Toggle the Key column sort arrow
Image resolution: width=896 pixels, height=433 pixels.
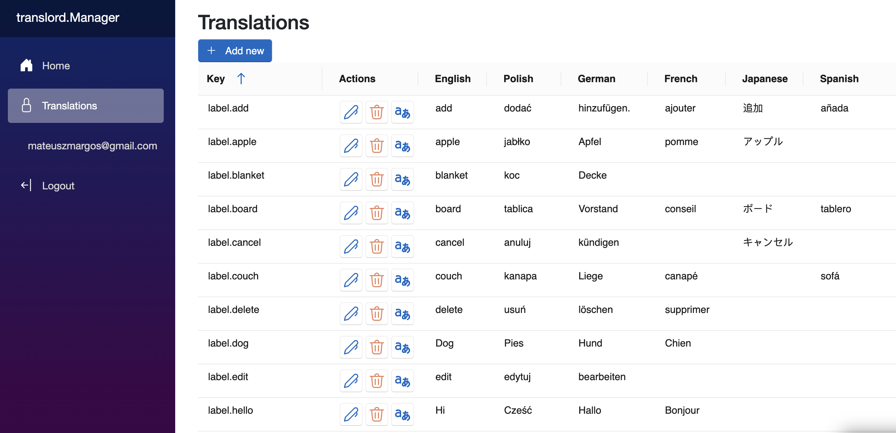(x=241, y=79)
